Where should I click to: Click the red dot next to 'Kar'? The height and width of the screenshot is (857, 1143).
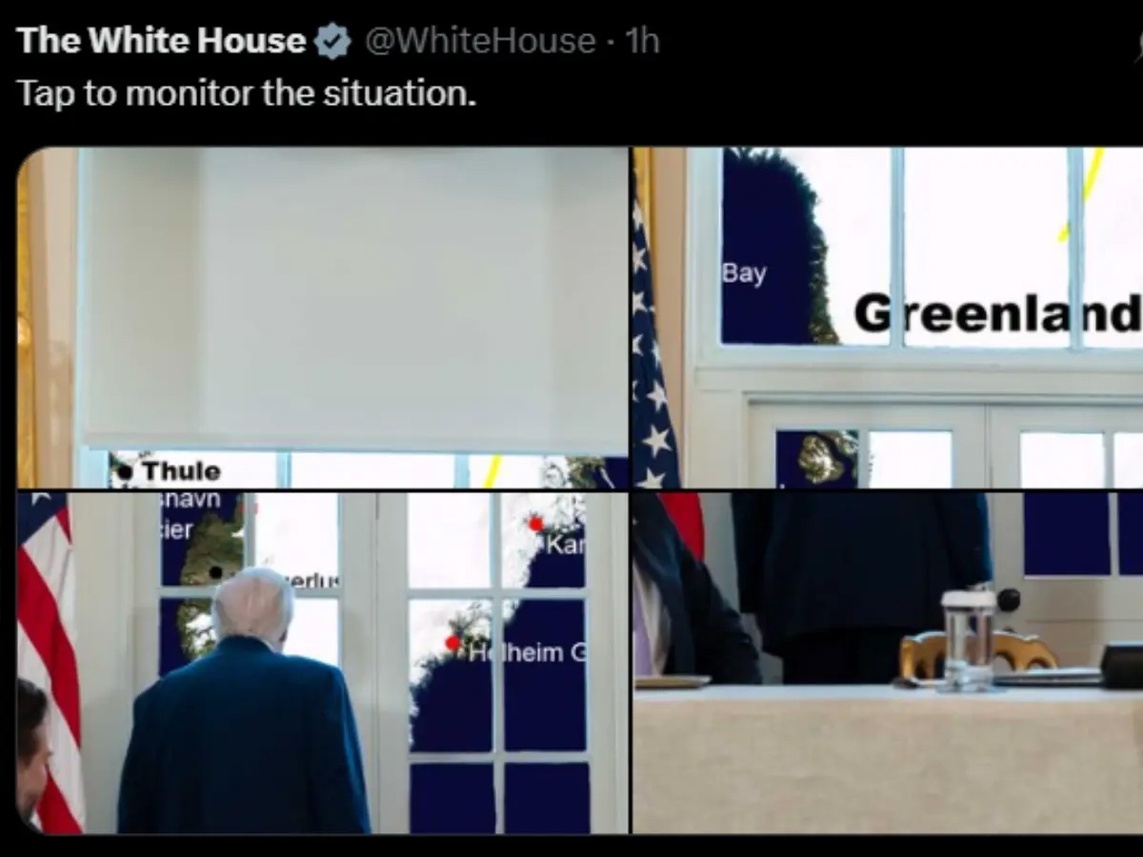535,524
